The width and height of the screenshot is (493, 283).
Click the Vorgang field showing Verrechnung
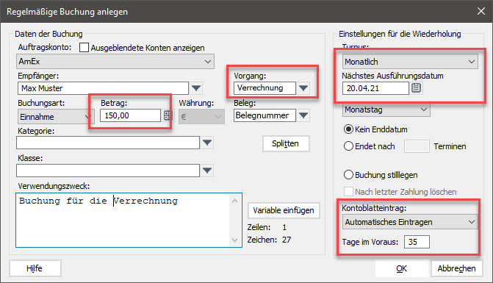coord(265,88)
